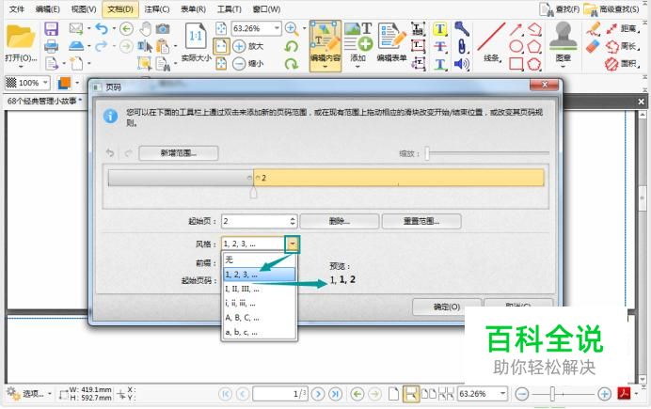Select the underline text tool

pos(440,64)
